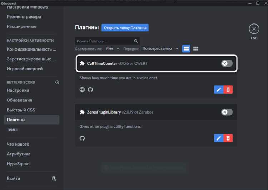Click the BetterDiscord changelog history icon
This screenshot has width=268, height=190.
click(57, 83)
